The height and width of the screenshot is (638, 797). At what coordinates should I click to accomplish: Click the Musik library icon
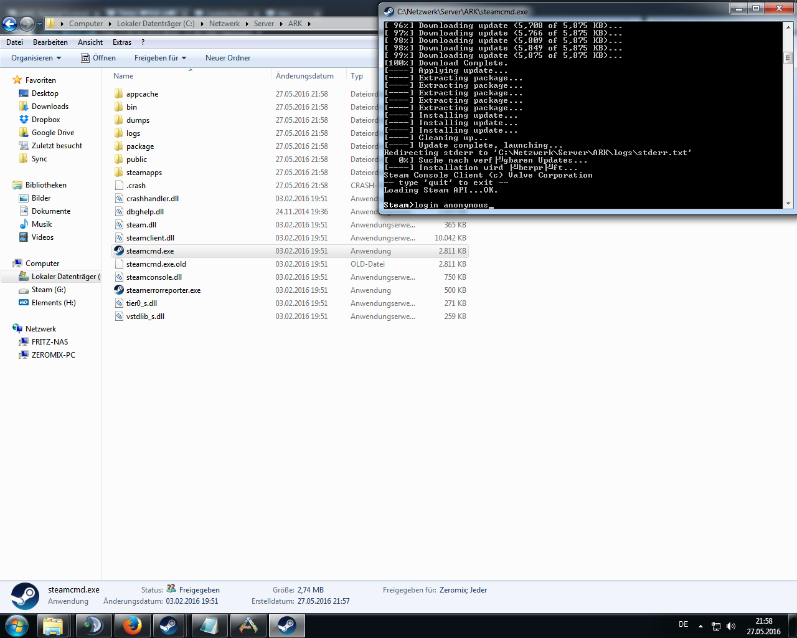[24, 224]
